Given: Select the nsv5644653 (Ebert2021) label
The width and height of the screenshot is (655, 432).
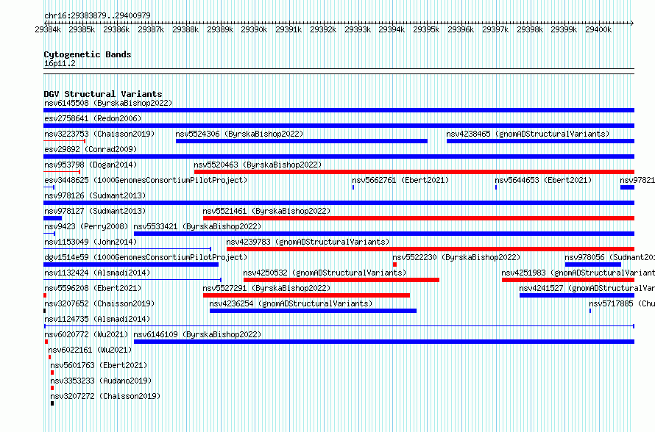Looking at the screenshot, I should (543, 180).
